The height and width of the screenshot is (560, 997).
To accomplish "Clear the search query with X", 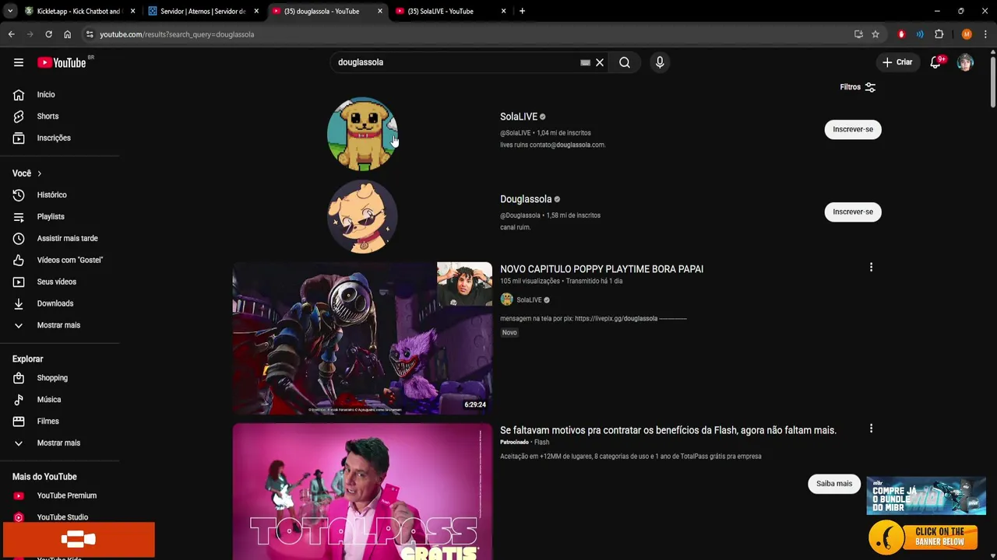I will click(600, 62).
